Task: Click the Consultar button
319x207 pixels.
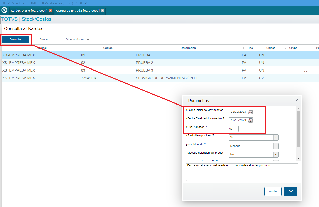Action: click(x=15, y=39)
